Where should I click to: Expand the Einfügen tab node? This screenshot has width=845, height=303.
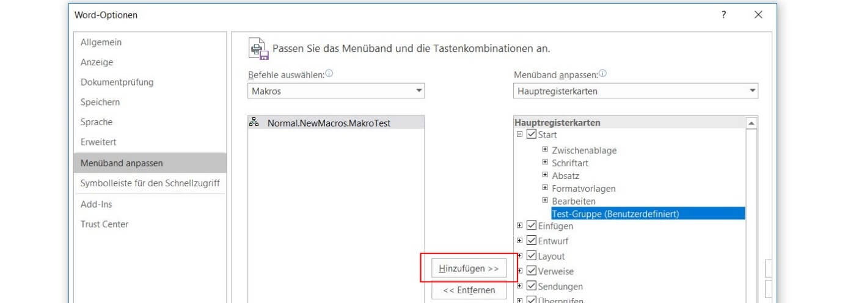click(520, 226)
